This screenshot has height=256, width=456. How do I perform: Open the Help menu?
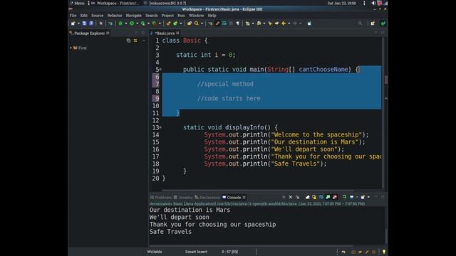tap(212, 16)
